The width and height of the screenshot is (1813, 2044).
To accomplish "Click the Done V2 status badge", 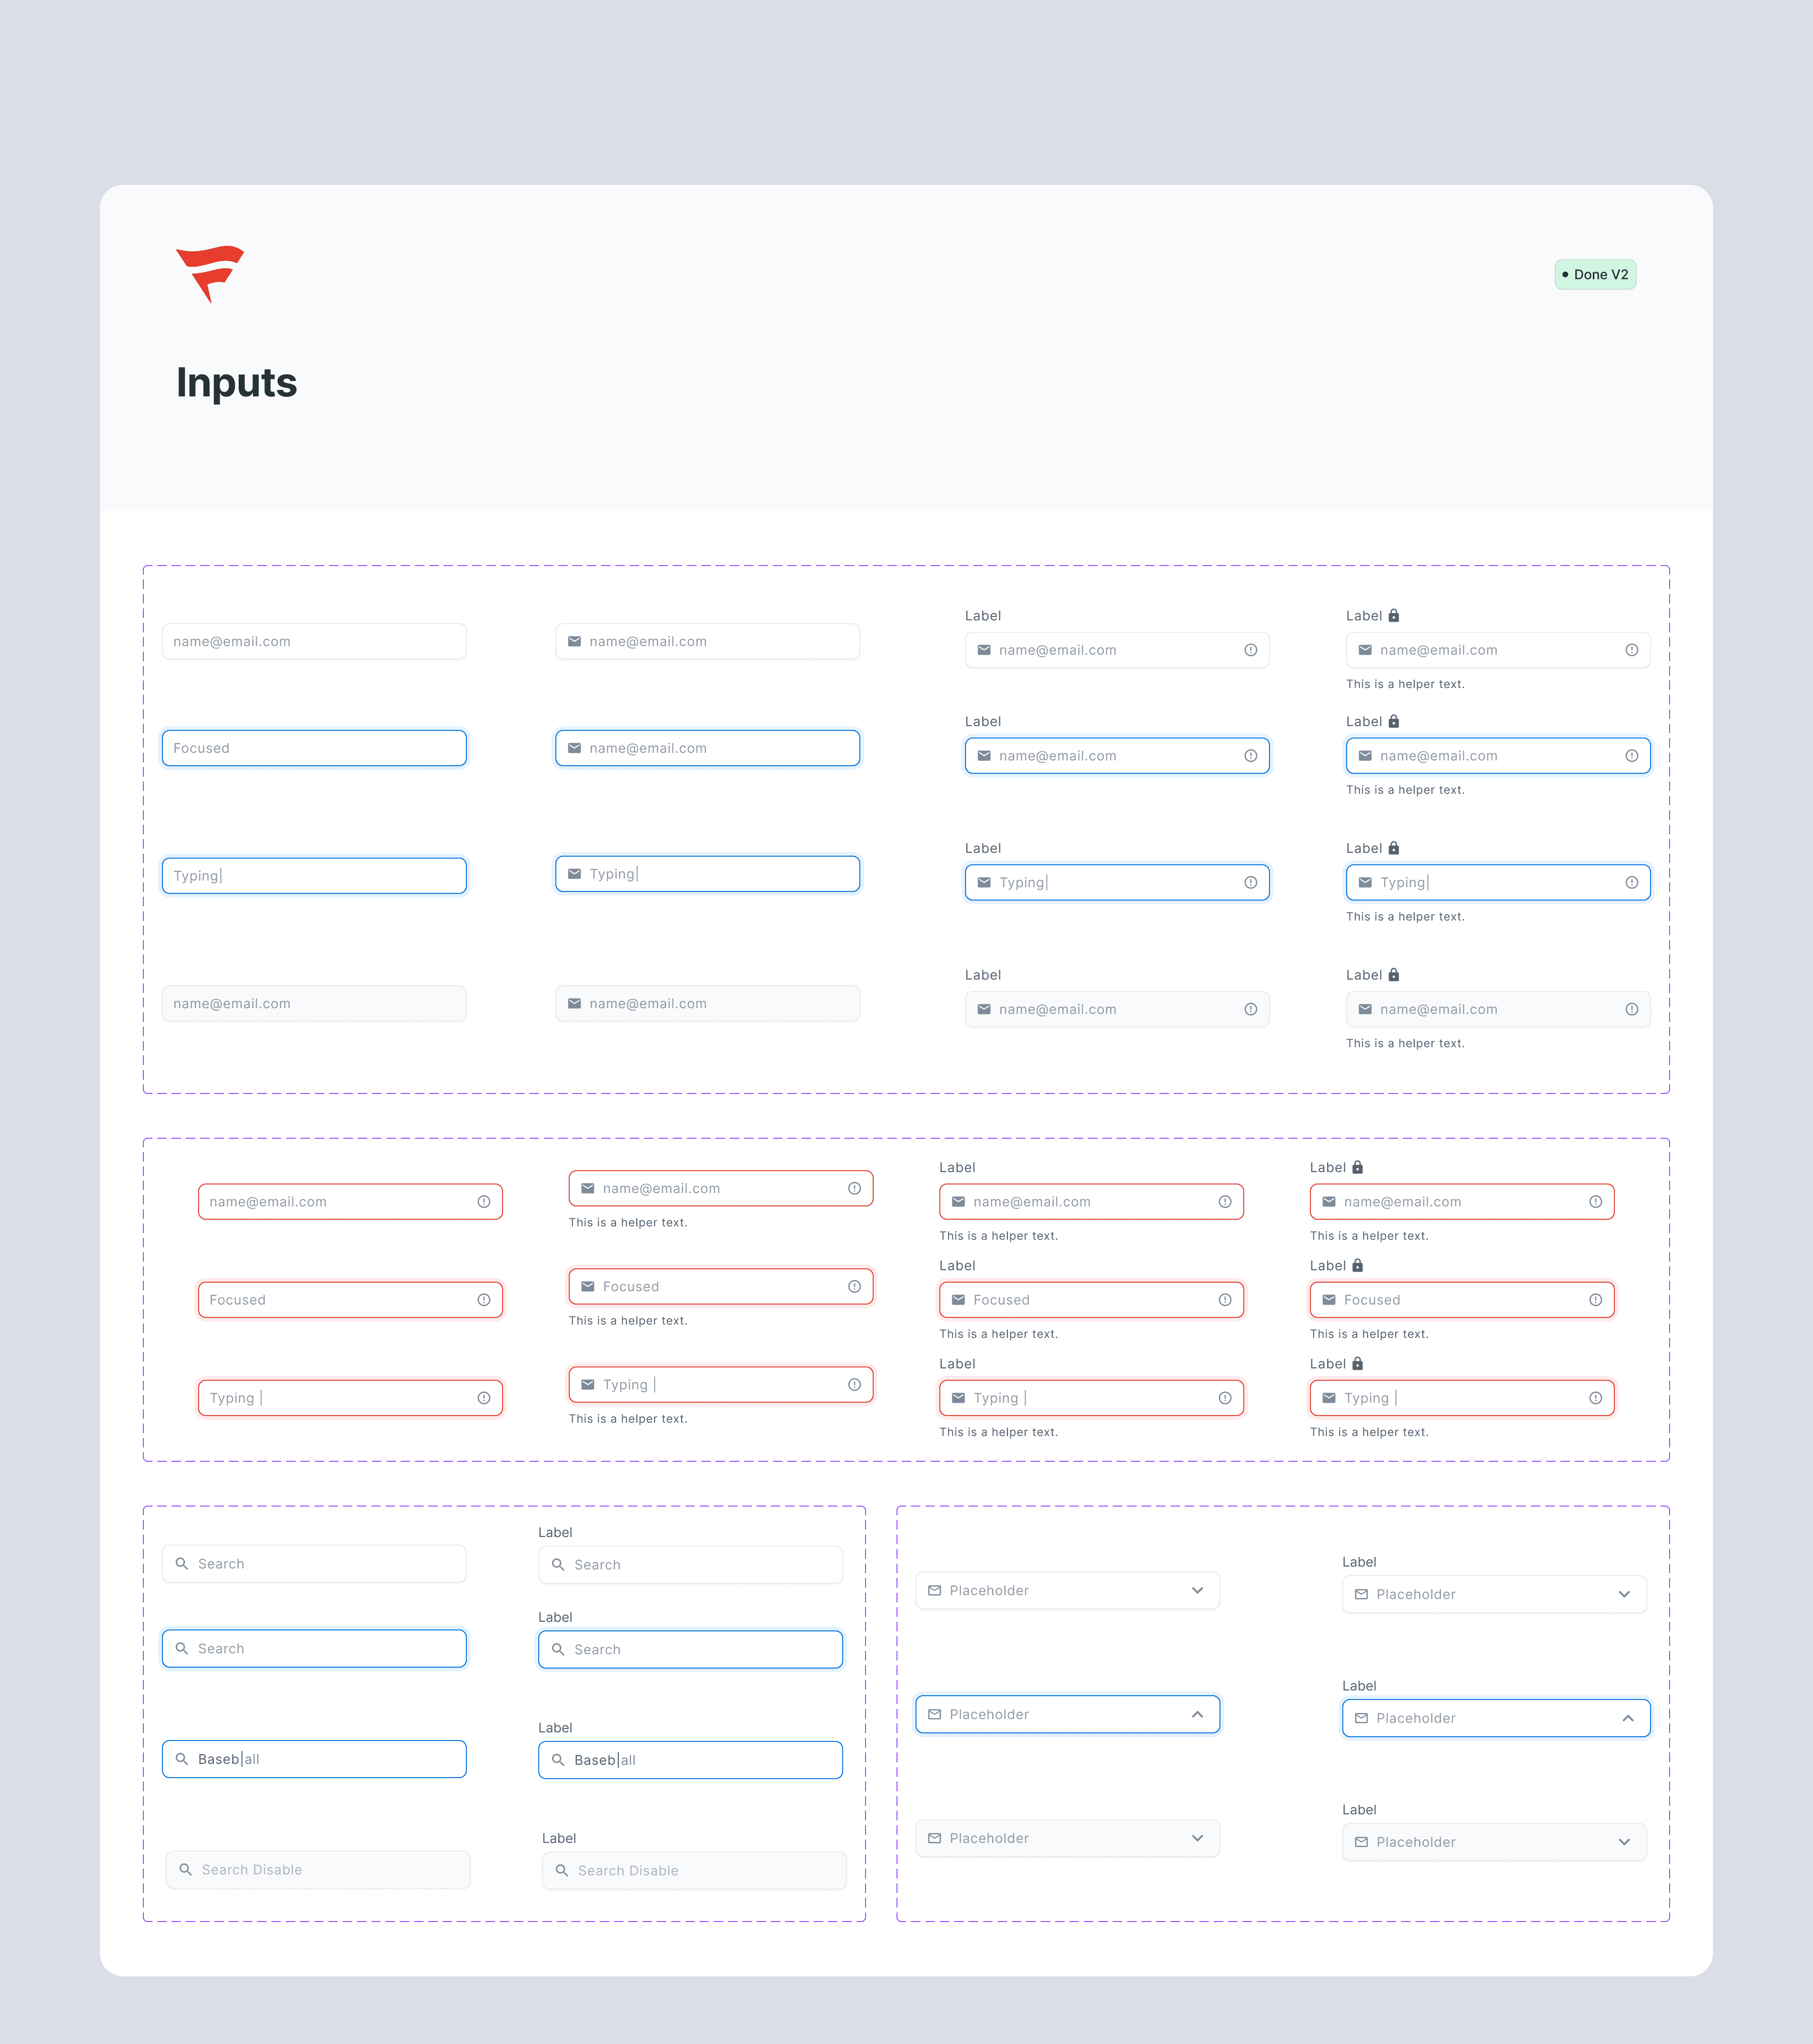I will pos(1595,274).
